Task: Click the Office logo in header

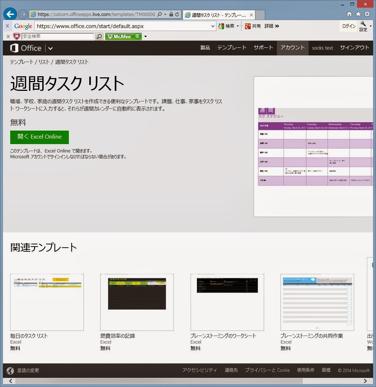Action: point(26,48)
